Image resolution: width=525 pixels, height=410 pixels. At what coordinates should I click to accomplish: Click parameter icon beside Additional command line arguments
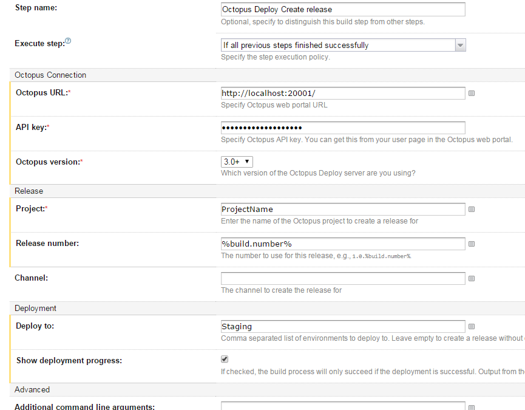click(x=472, y=407)
